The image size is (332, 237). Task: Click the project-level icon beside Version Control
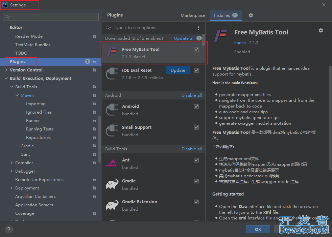pyautogui.click(x=94, y=70)
